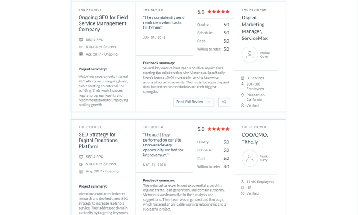This screenshot has height=215, width=358.
Task: Click the Pleasanton location pin icon
Action: click(x=243, y=95)
